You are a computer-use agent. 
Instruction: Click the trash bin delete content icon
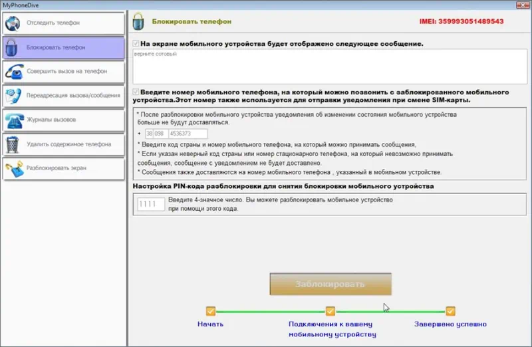pyautogui.click(x=13, y=144)
